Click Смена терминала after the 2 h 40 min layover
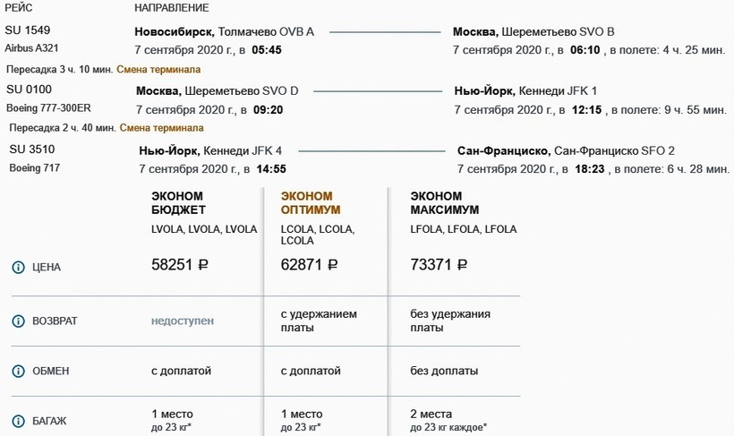734x436 pixels. pyautogui.click(x=171, y=128)
